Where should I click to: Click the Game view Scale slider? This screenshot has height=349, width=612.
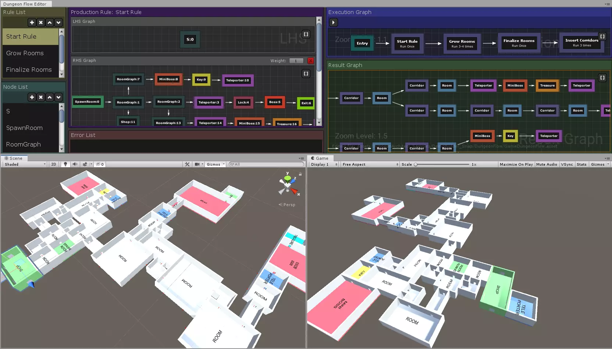click(x=442, y=165)
